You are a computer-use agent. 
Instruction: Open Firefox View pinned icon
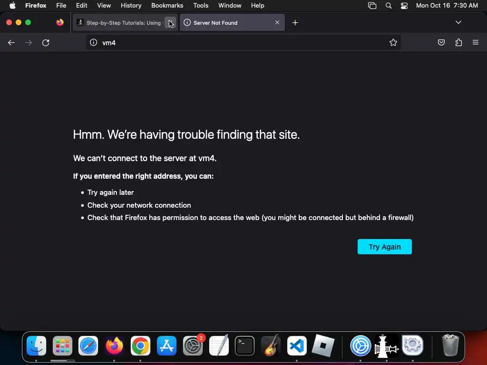tap(60, 22)
